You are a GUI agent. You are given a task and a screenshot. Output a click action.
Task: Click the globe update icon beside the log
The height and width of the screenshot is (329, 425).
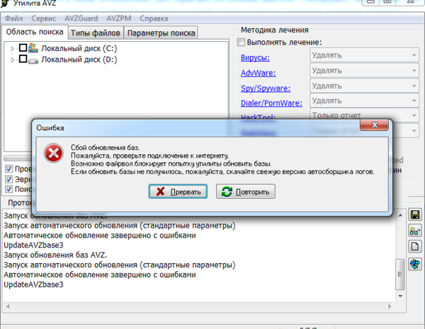[x=415, y=264]
